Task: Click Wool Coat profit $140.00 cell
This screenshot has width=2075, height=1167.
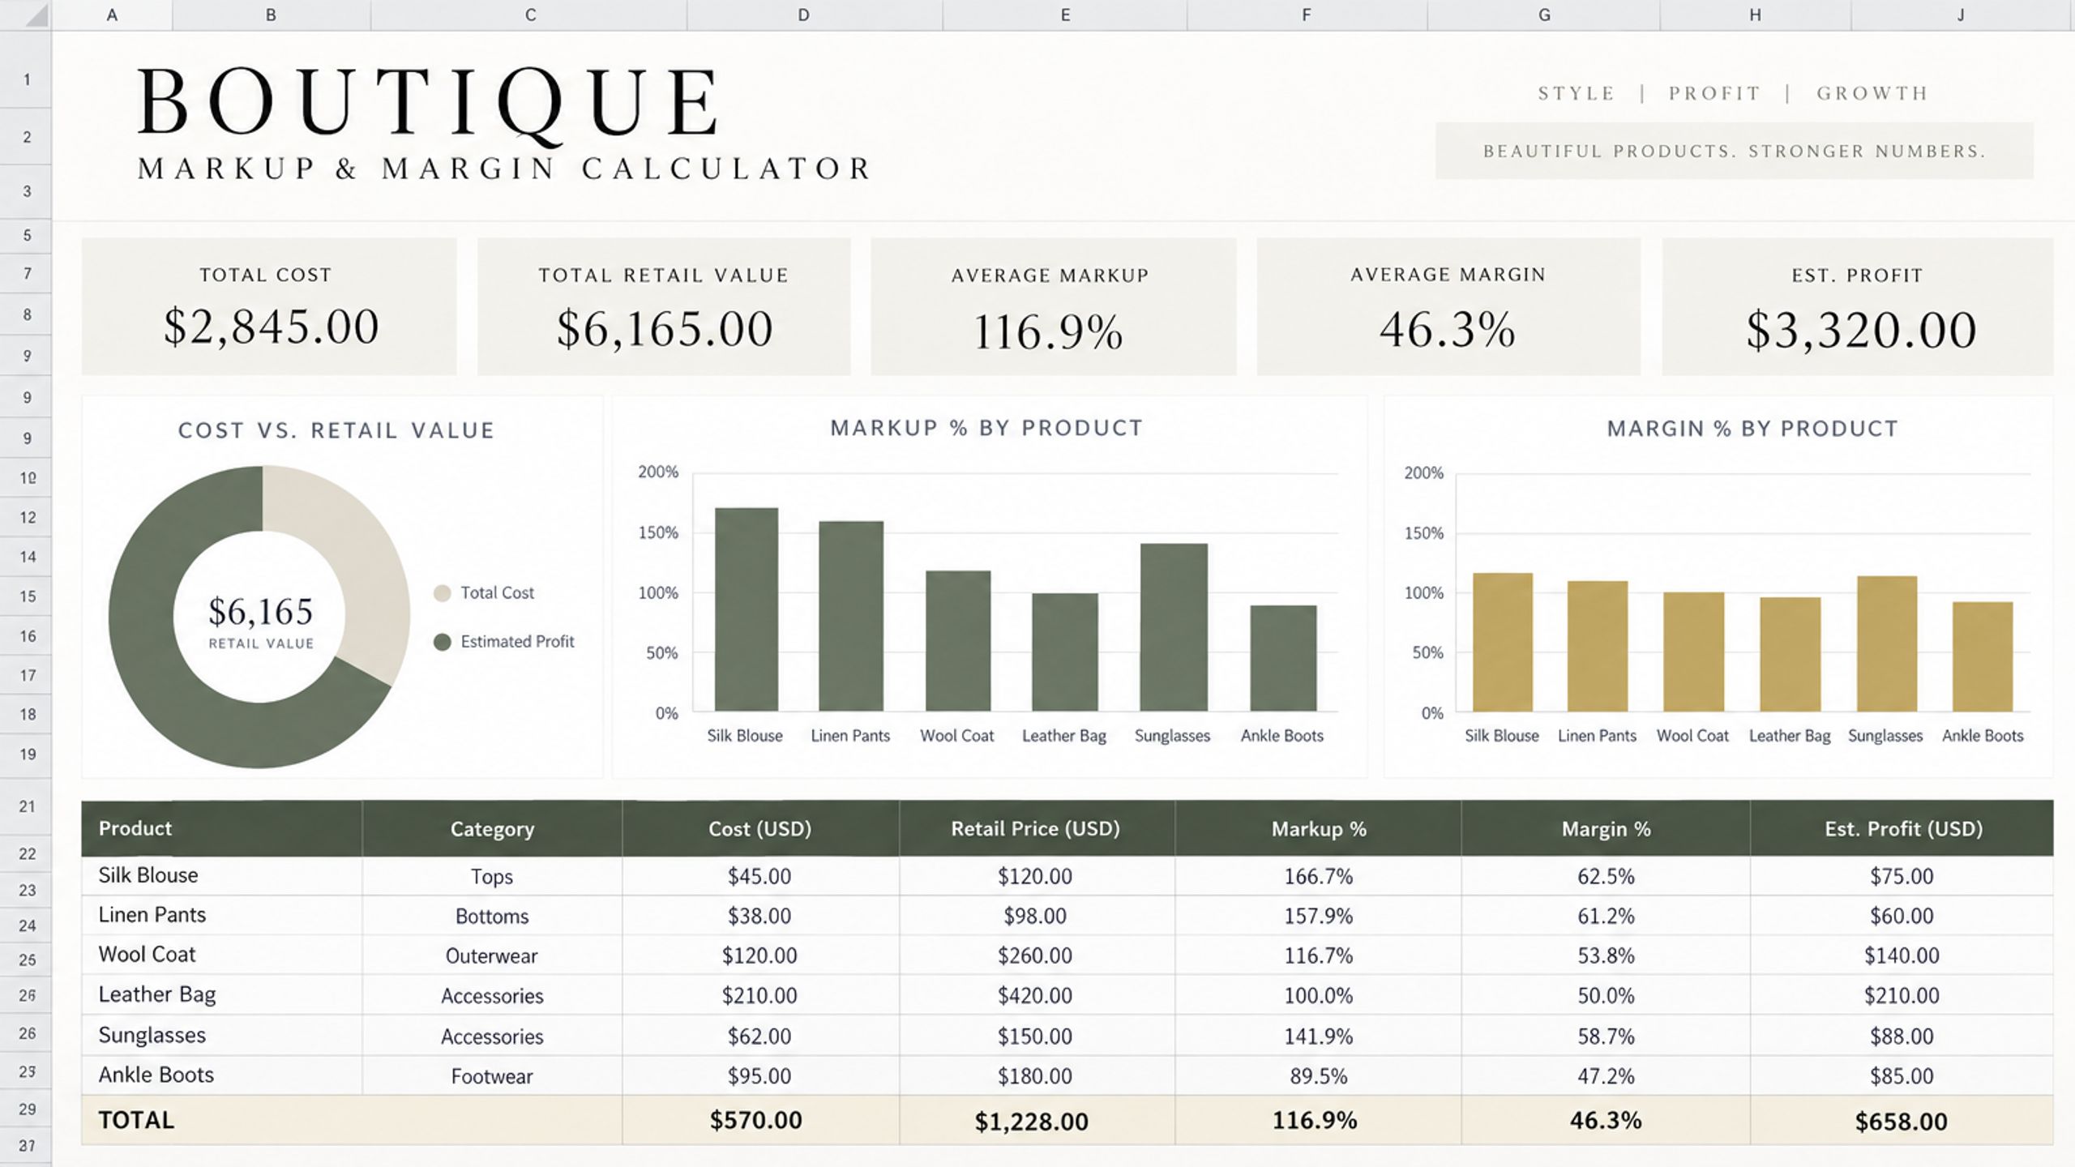Action: [x=1902, y=955]
